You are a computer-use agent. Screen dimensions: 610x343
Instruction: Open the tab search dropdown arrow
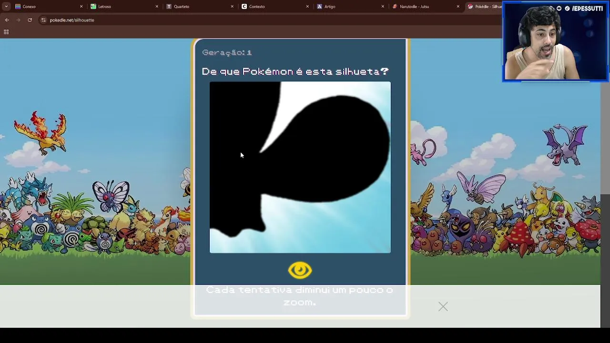[x=6, y=6]
